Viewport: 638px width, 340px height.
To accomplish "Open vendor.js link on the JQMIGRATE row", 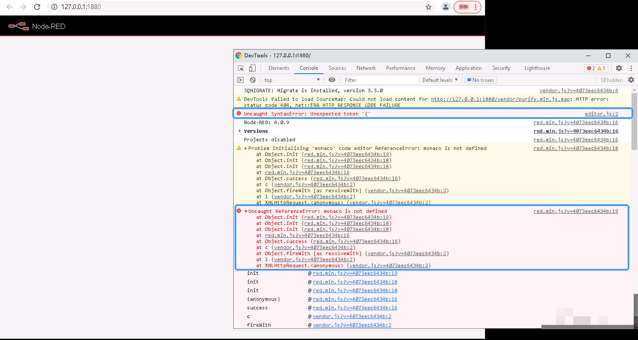I will [579, 90].
